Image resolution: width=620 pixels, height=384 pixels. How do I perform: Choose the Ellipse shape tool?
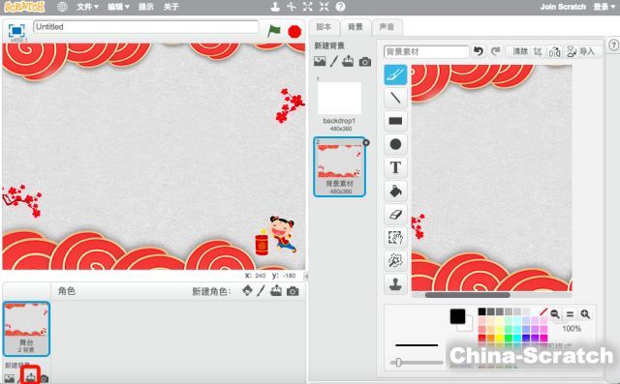coord(395,144)
